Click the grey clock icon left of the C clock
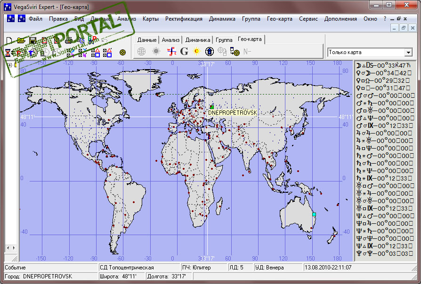This screenshot has width=421, height=284. click(x=45, y=53)
